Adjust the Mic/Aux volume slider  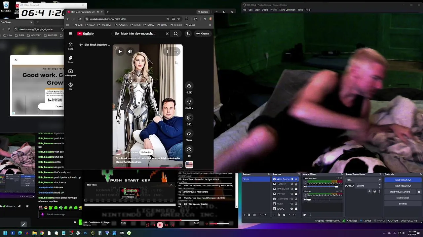coord(324,199)
